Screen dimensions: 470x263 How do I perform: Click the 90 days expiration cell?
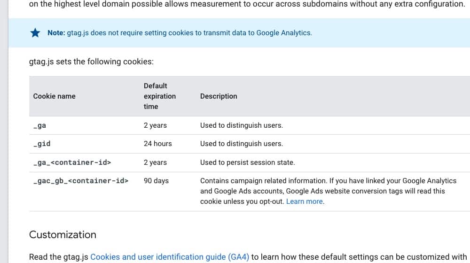(156, 181)
